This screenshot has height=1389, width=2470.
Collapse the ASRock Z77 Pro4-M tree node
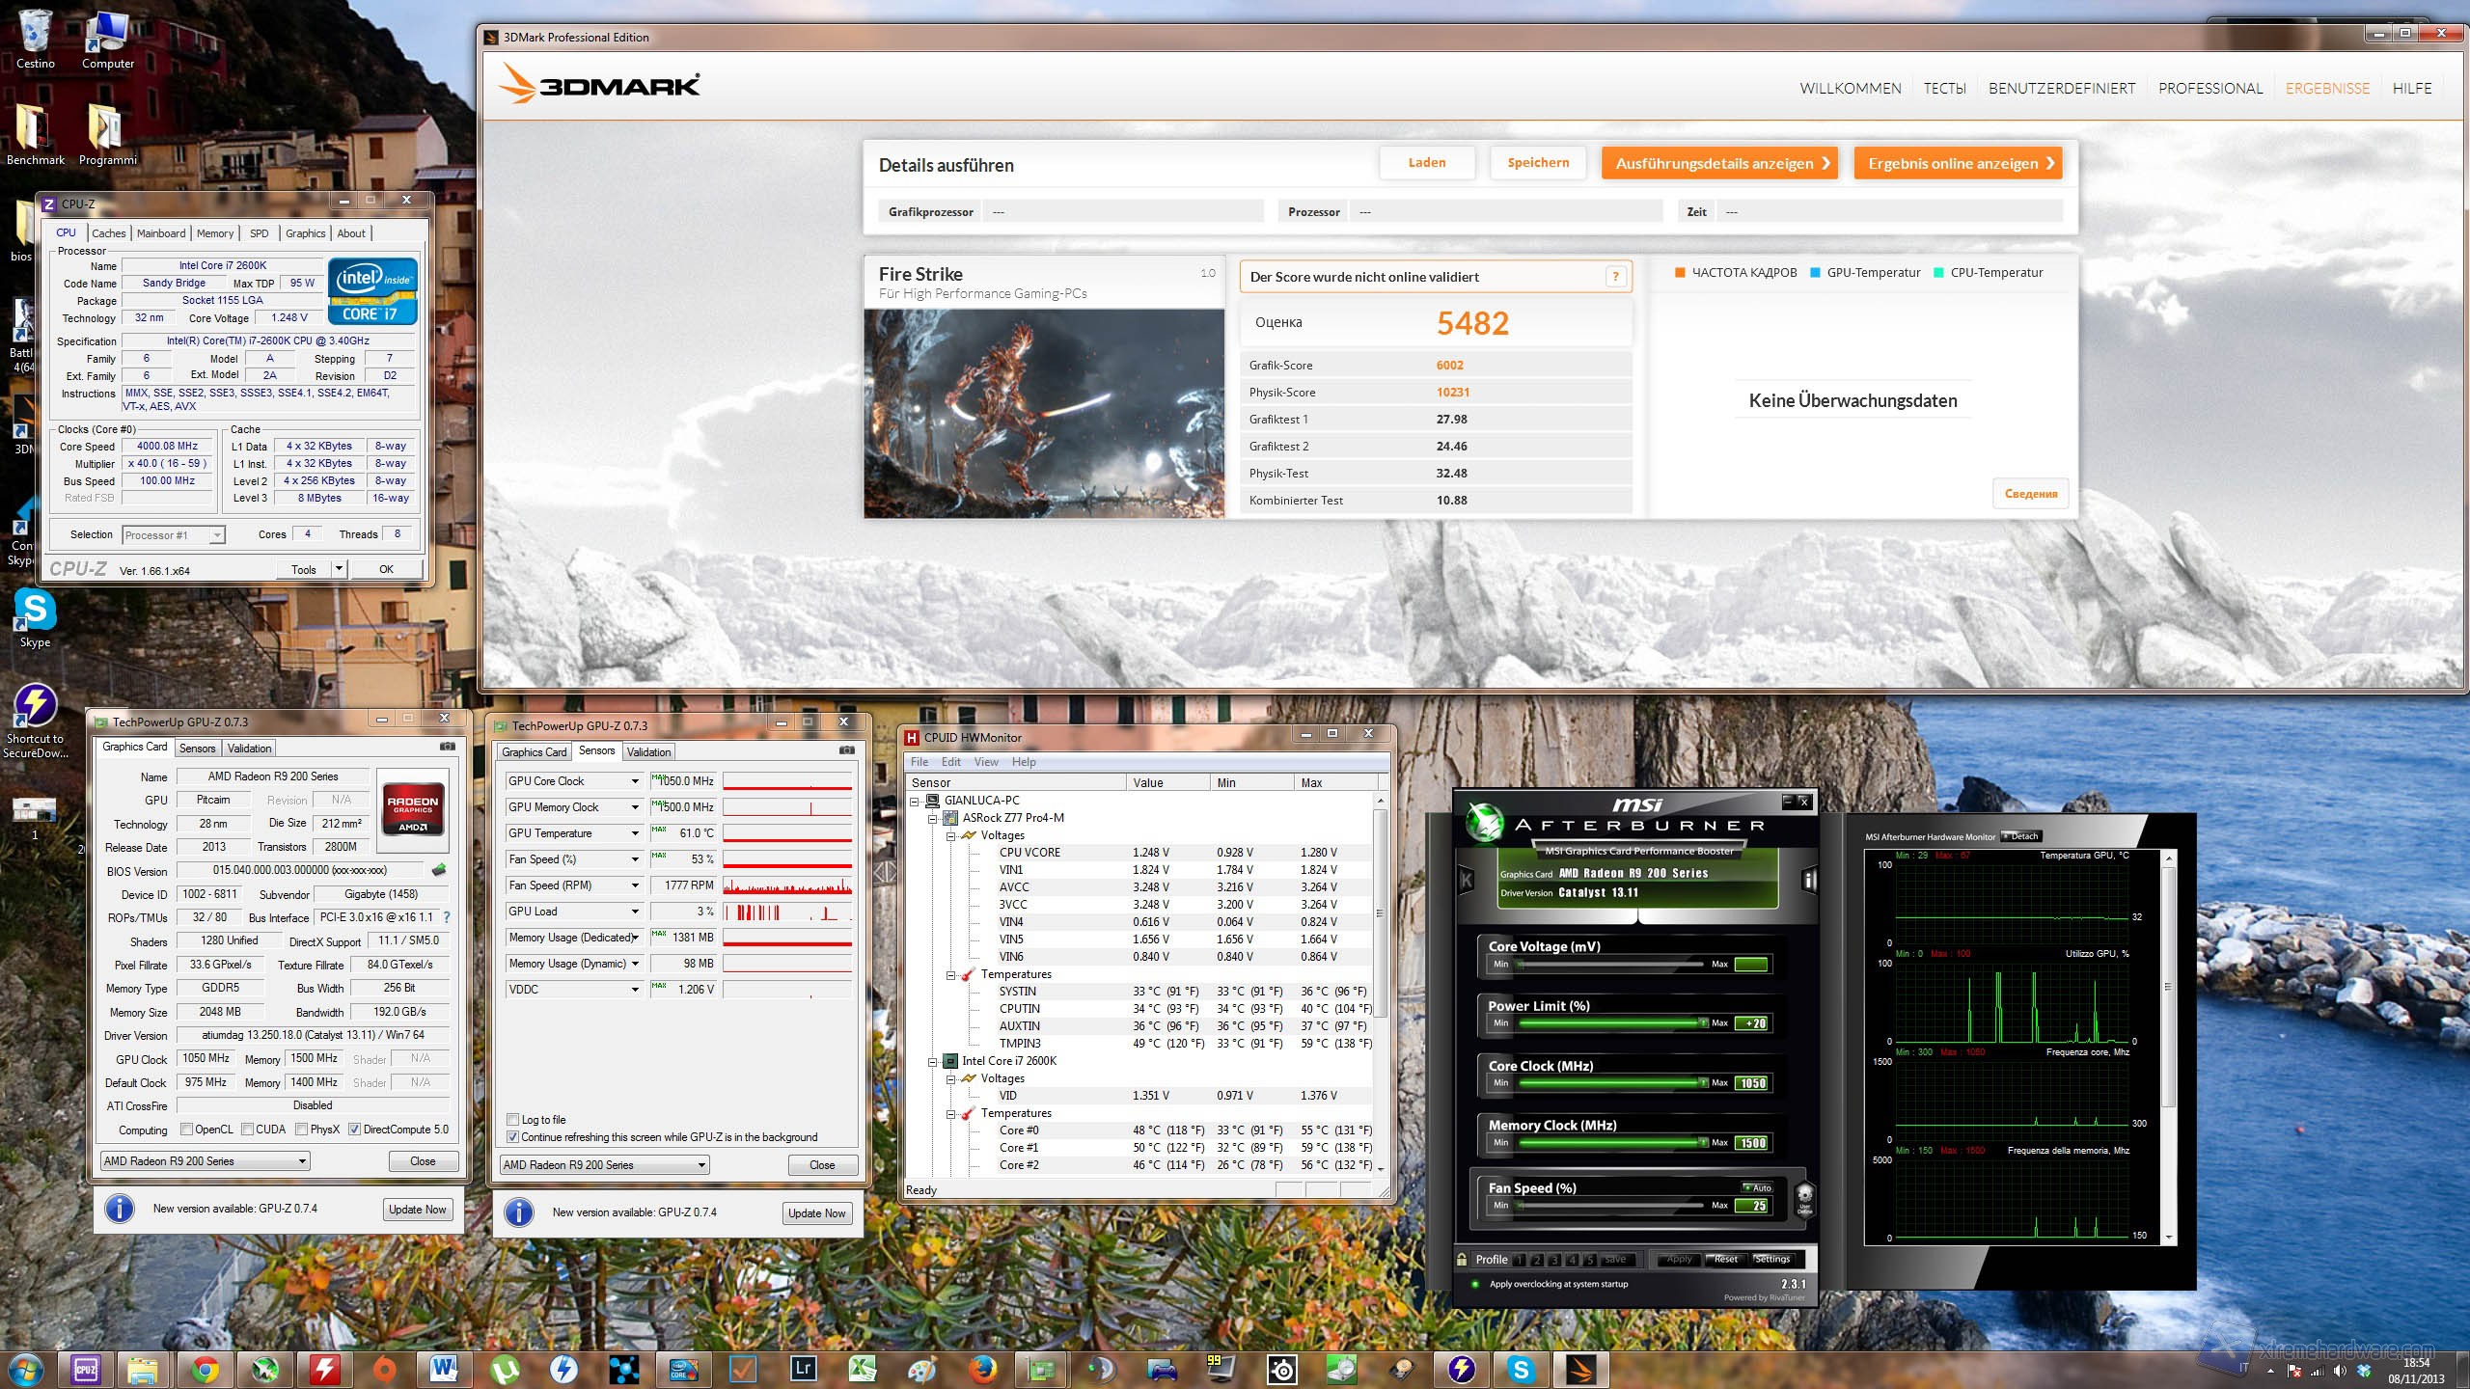(x=933, y=818)
